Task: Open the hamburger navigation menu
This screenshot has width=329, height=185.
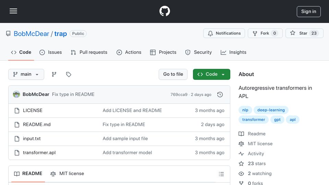Action: pos(13,11)
